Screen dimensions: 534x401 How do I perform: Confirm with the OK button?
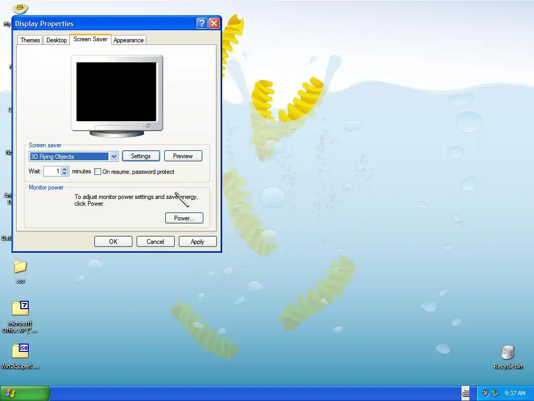click(x=113, y=241)
